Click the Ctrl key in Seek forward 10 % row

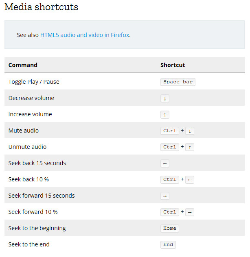coord(169,212)
